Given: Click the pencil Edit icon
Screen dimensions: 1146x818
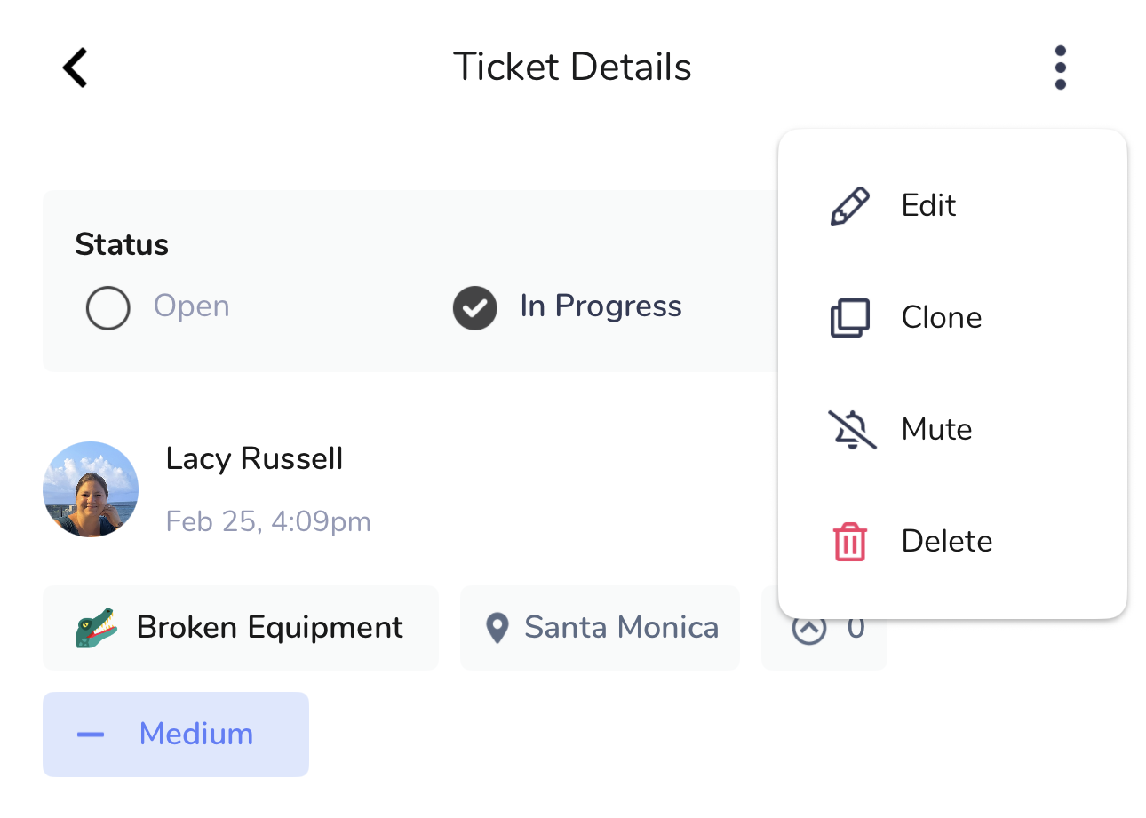Looking at the screenshot, I should coord(849,206).
